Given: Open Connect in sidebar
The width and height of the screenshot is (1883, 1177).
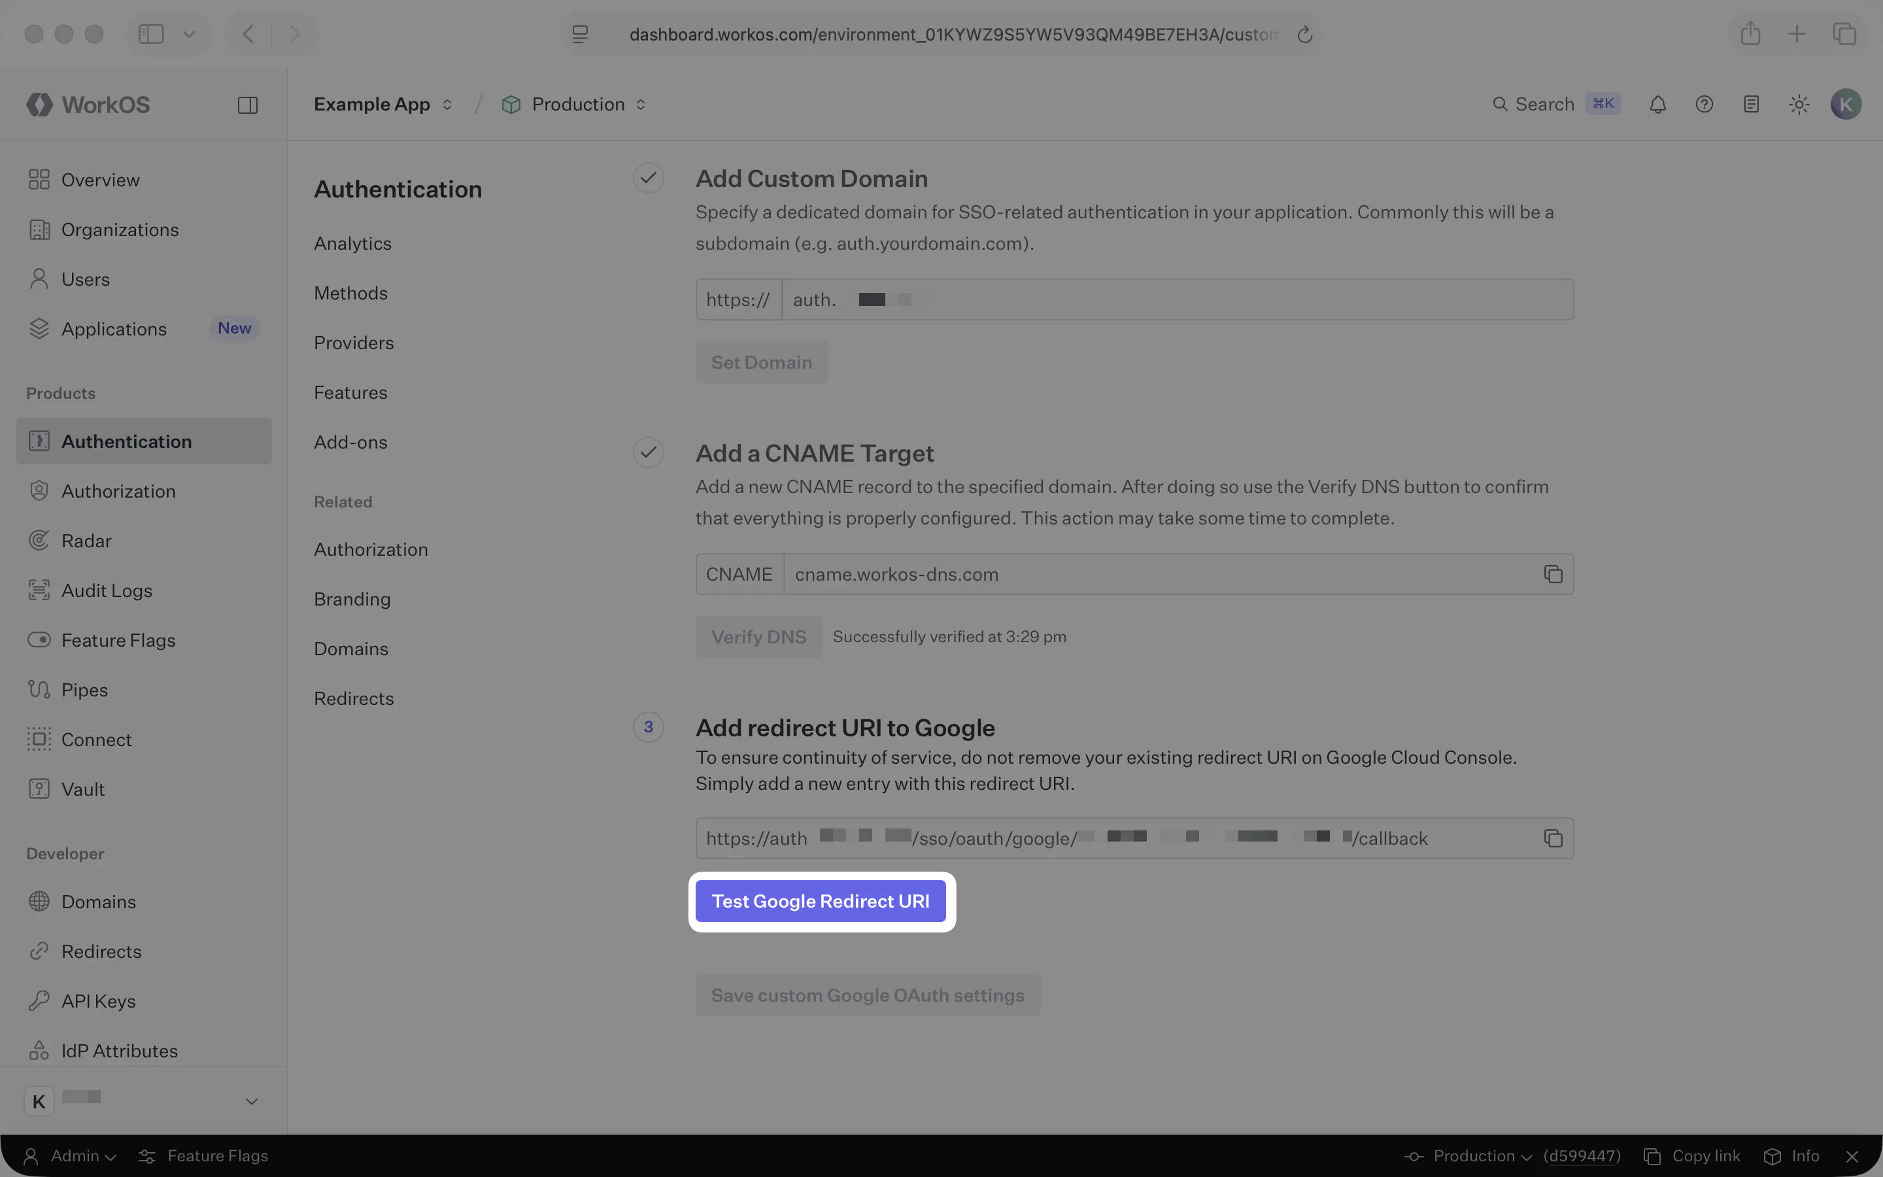Looking at the screenshot, I should click(144, 740).
